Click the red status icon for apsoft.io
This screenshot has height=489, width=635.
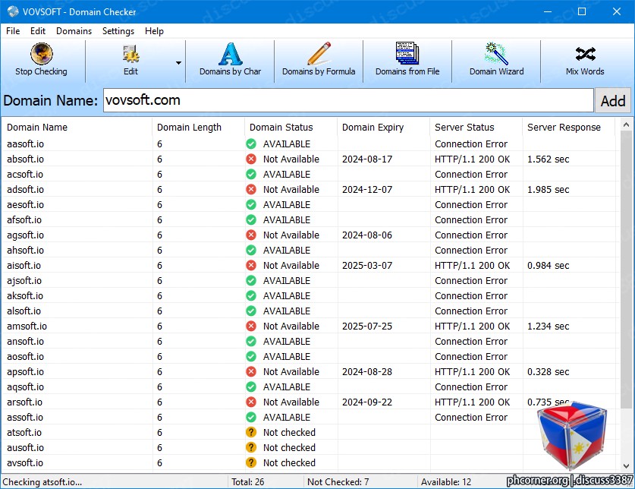[251, 371]
